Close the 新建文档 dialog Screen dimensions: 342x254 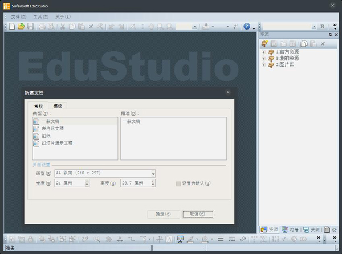[228, 92]
